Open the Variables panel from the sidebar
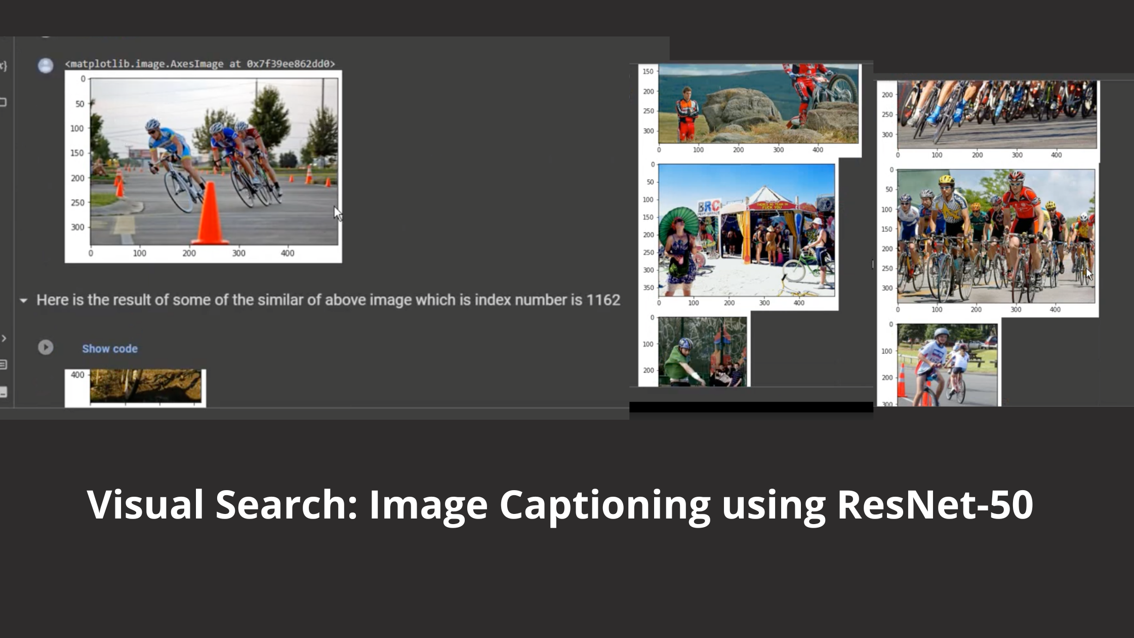 [x=4, y=65]
